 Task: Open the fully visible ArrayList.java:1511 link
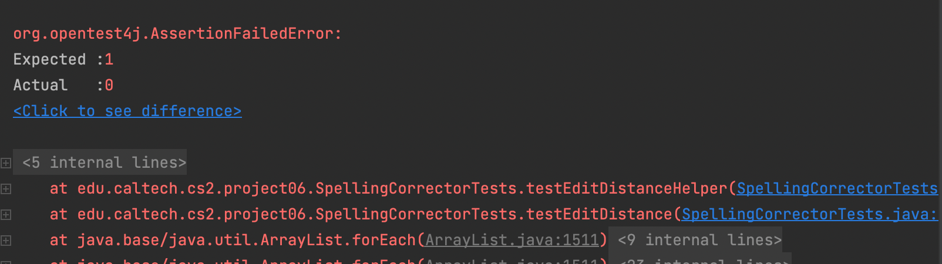(512, 240)
